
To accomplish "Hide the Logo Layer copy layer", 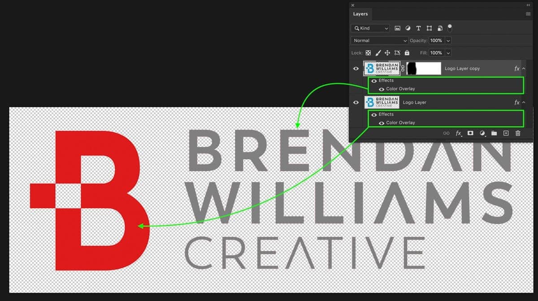I will (356, 69).
